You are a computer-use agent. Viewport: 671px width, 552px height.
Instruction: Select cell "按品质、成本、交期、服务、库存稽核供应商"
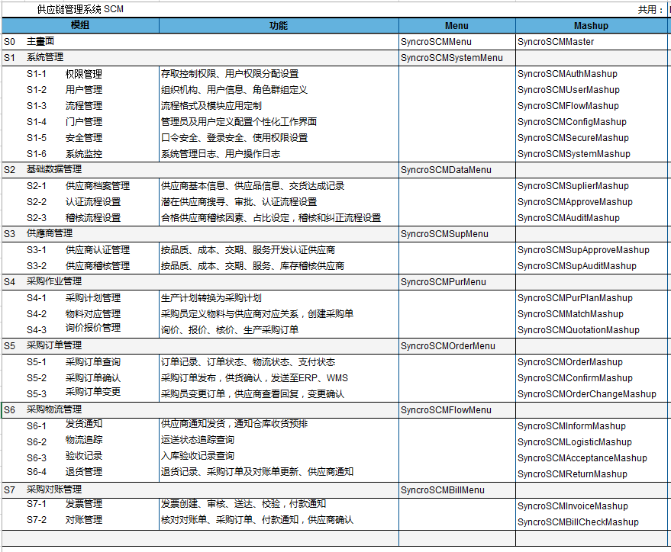253,266
